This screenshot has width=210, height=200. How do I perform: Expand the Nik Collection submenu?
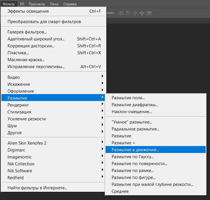click(53, 164)
